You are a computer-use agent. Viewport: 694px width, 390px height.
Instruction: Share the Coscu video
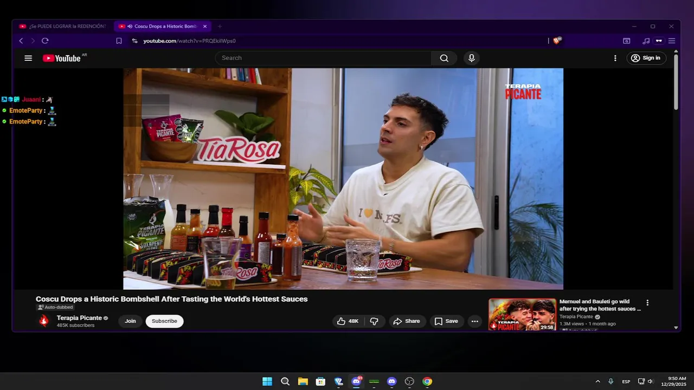click(407, 321)
